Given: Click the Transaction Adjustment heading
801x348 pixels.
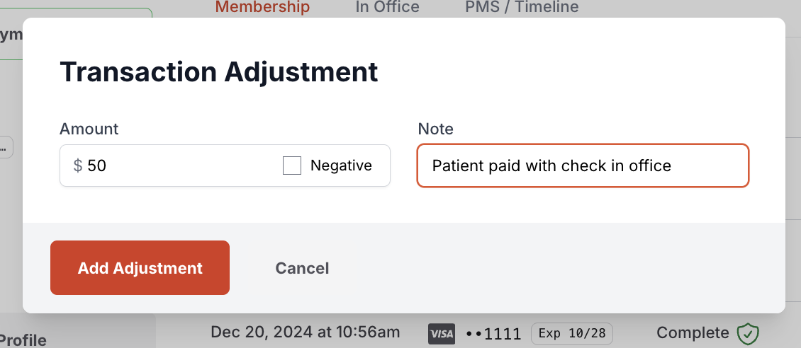Looking at the screenshot, I should click(218, 72).
